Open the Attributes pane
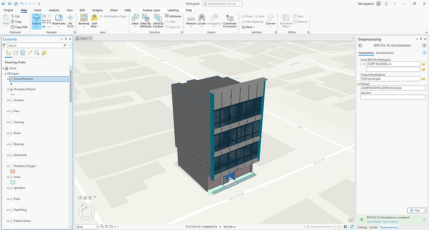Screen dimensions: 429x230 point(173,16)
